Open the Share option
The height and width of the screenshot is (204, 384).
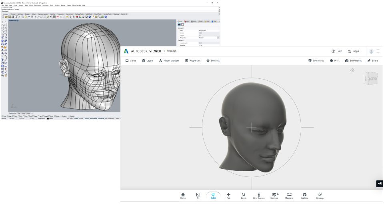coord(372,61)
